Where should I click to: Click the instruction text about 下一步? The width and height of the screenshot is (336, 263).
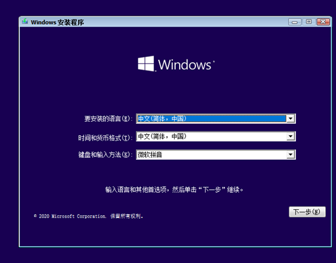174,190
